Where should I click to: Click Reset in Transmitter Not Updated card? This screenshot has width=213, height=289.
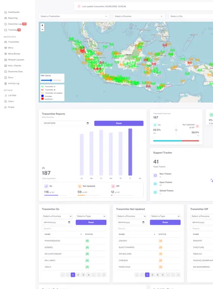(x=165, y=222)
